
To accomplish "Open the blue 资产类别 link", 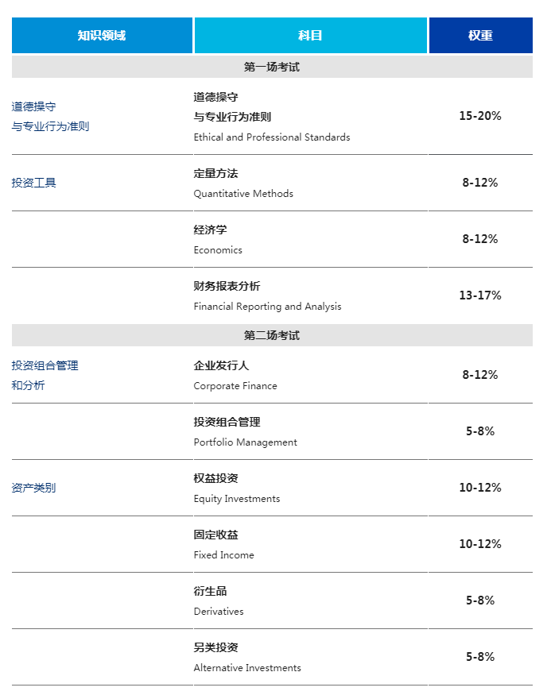I will (x=34, y=488).
